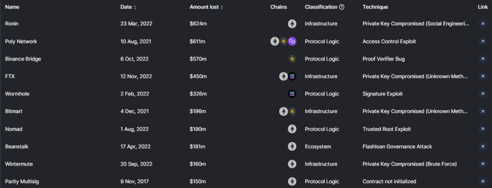Click the Polygon chain icon for Poly Network
The height and width of the screenshot is (188, 492).
(292, 41)
